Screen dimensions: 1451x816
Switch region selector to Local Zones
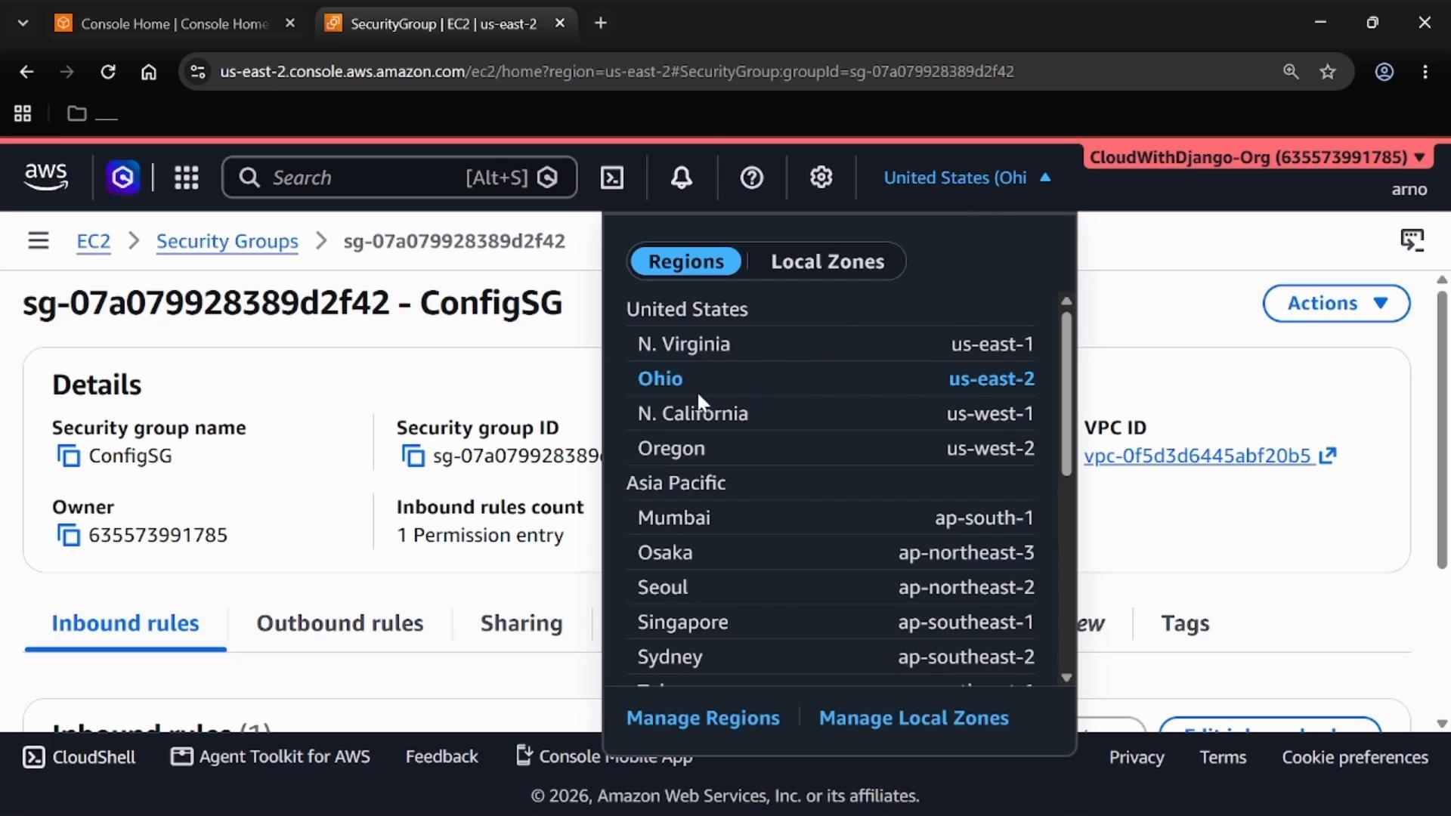(x=828, y=261)
